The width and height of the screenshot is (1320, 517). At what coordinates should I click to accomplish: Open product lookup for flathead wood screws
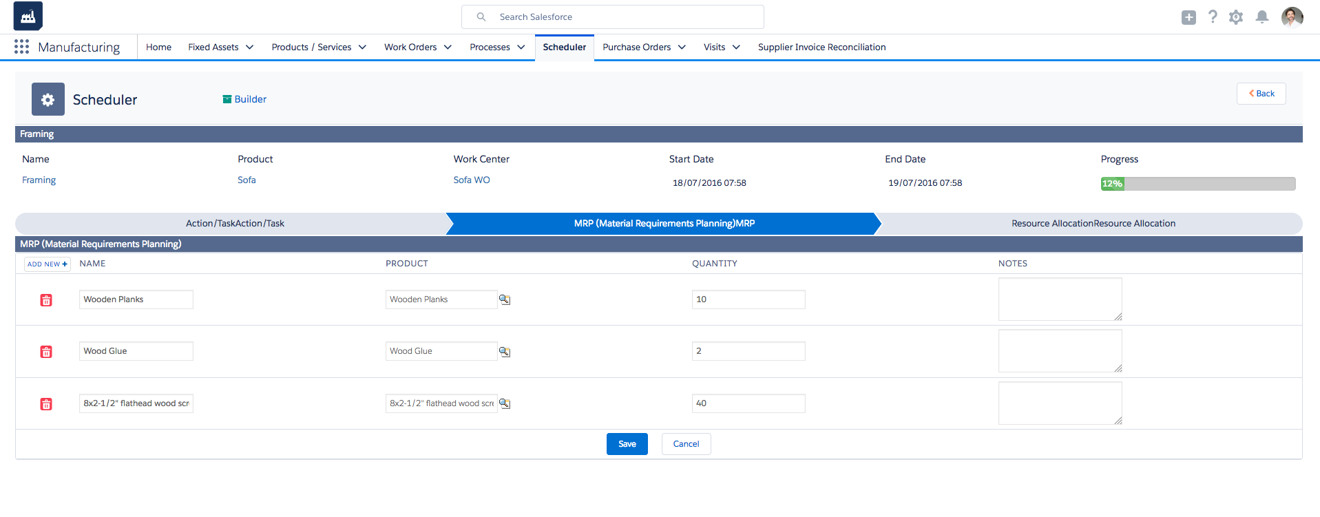point(505,403)
